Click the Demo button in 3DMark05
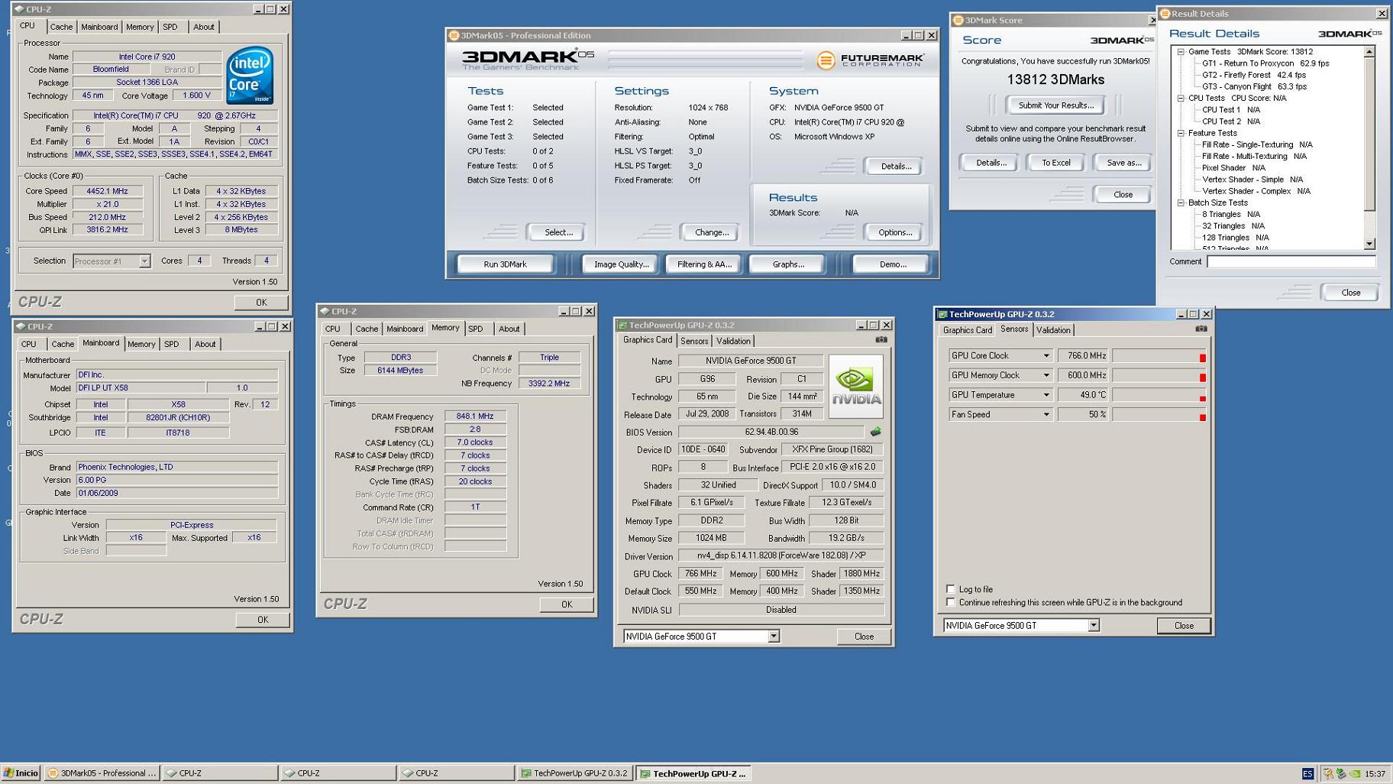The image size is (1393, 784). click(893, 264)
